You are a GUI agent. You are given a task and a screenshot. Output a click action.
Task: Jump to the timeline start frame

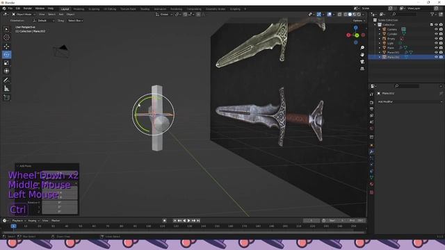[175, 221]
